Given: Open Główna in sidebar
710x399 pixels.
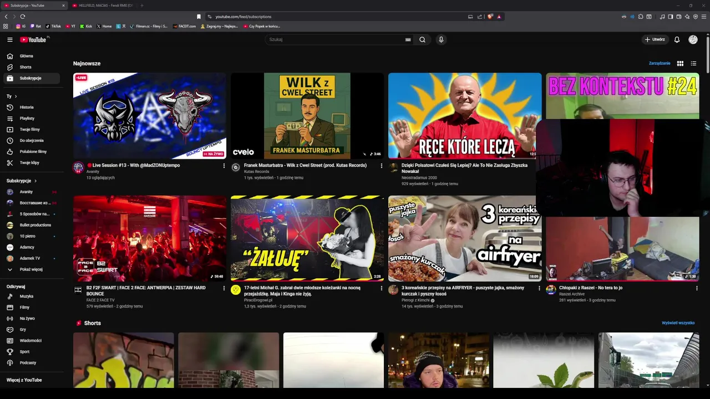Looking at the screenshot, I should coord(32,56).
